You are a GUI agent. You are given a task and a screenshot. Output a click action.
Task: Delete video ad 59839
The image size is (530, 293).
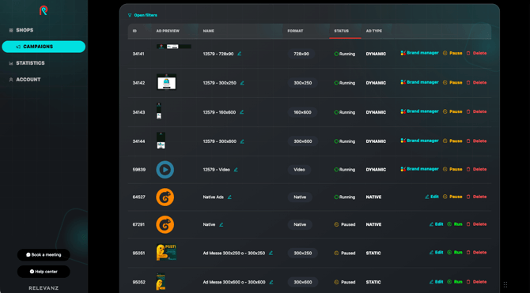click(x=476, y=170)
